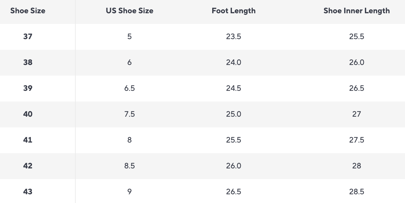Select shoe inner length 27 cell

tap(356, 114)
